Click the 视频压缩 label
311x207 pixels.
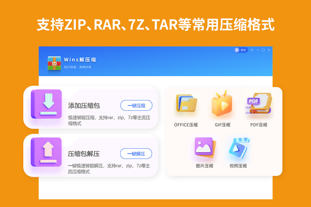[x=238, y=166]
